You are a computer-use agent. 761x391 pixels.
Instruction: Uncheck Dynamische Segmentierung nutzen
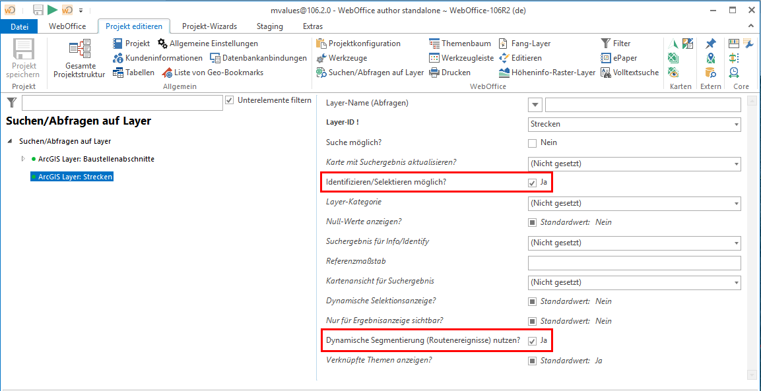click(532, 341)
